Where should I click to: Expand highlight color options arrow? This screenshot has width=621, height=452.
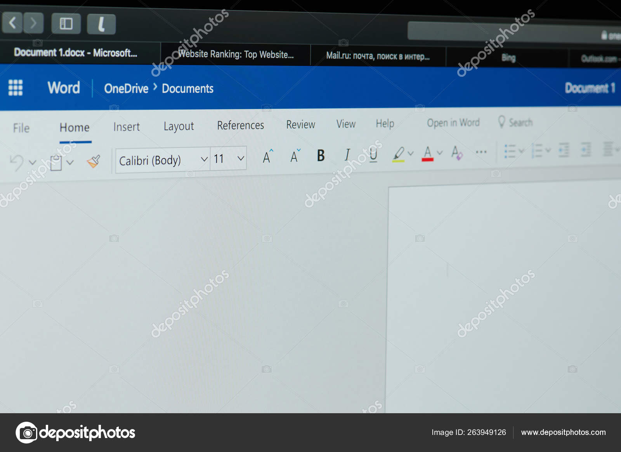411,153
